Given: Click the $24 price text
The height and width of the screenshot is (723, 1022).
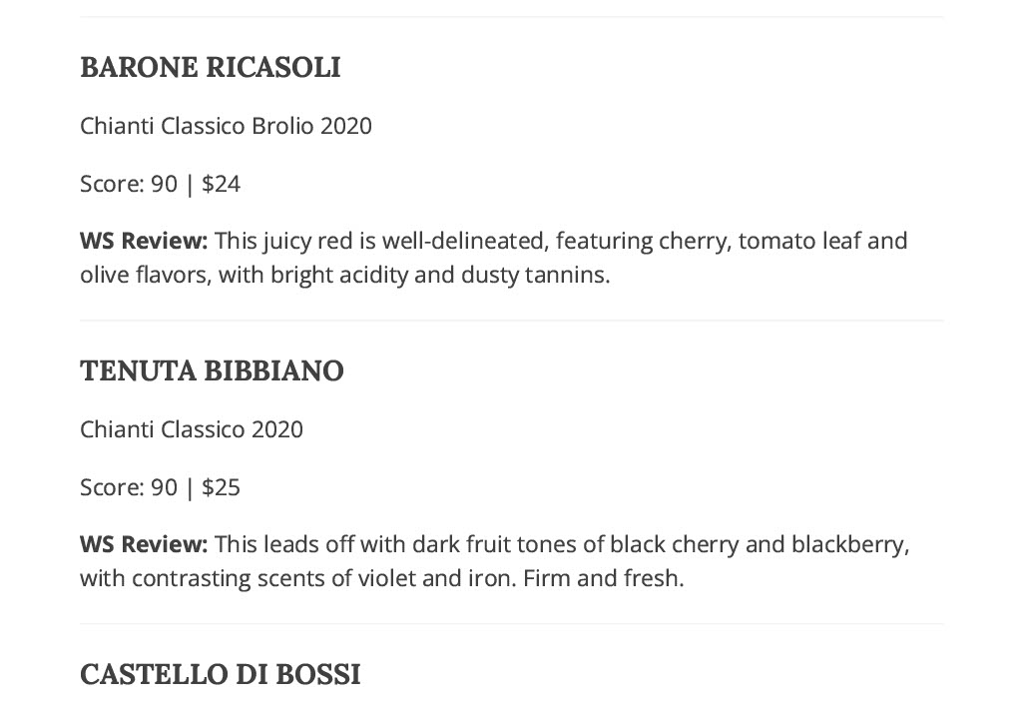Looking at the screenshot, I should click(x=221, y=184).
